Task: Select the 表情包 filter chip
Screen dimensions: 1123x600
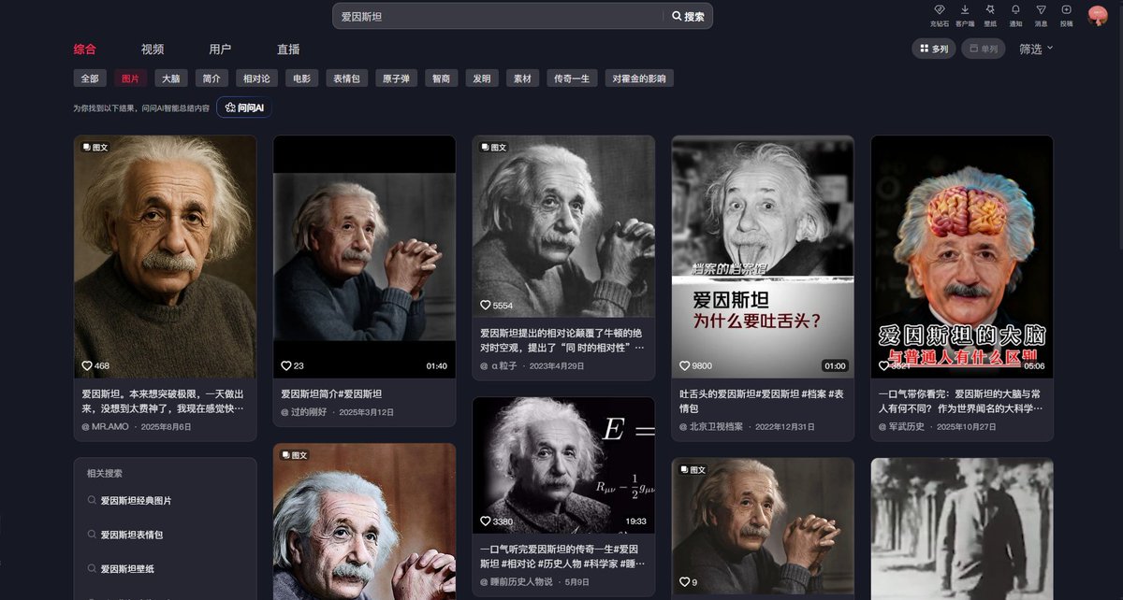Action: [x=346, y=79]
